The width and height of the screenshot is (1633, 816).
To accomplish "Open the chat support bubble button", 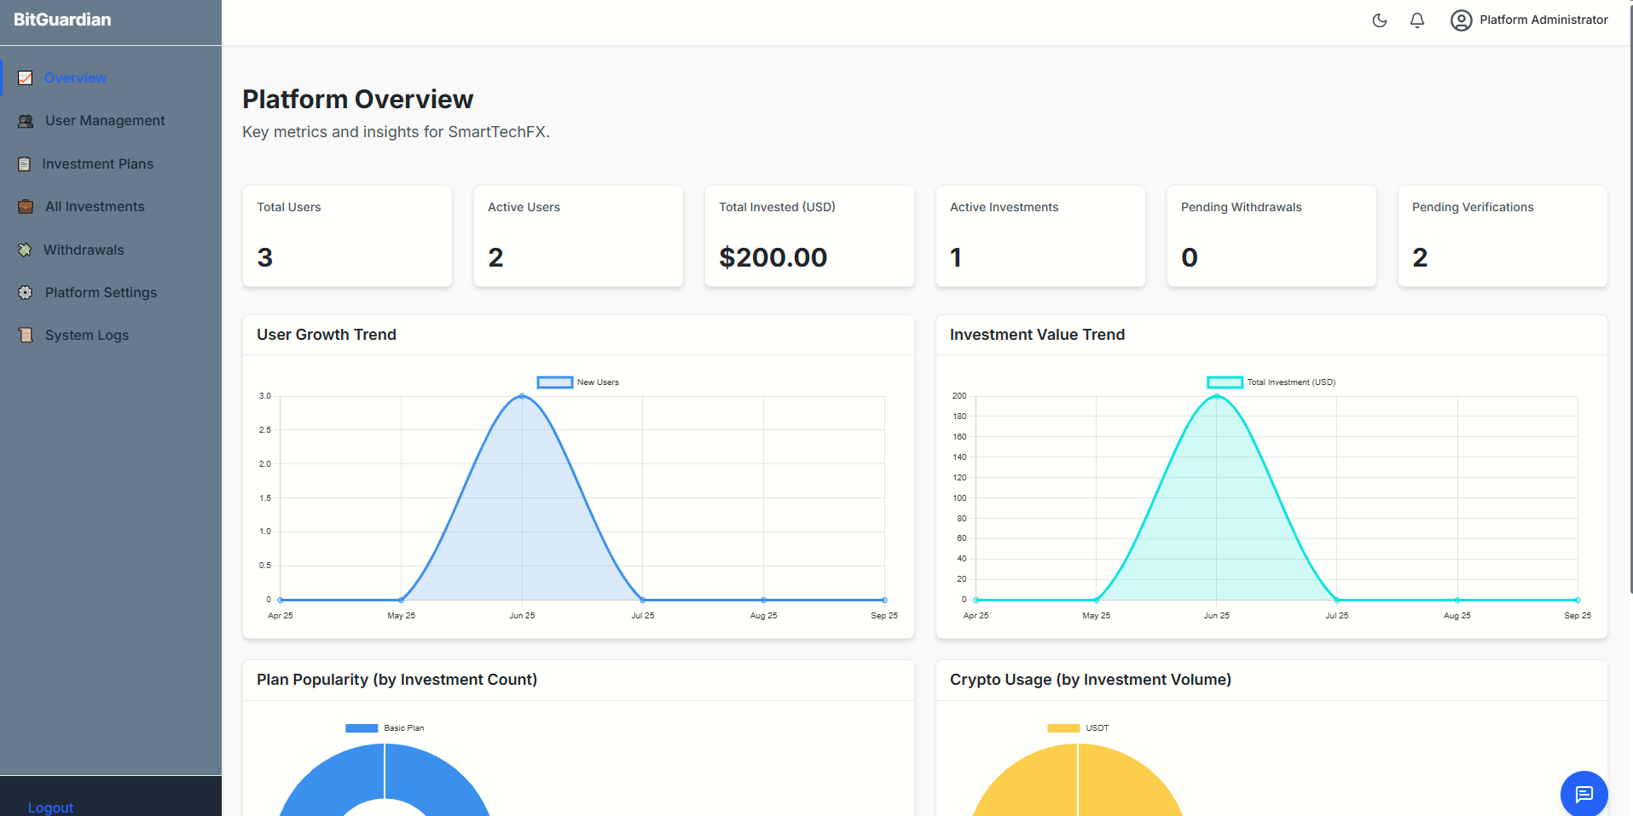I will 1584,794.
